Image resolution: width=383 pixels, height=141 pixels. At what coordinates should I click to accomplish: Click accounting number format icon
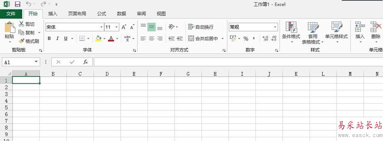coord(233,38)
